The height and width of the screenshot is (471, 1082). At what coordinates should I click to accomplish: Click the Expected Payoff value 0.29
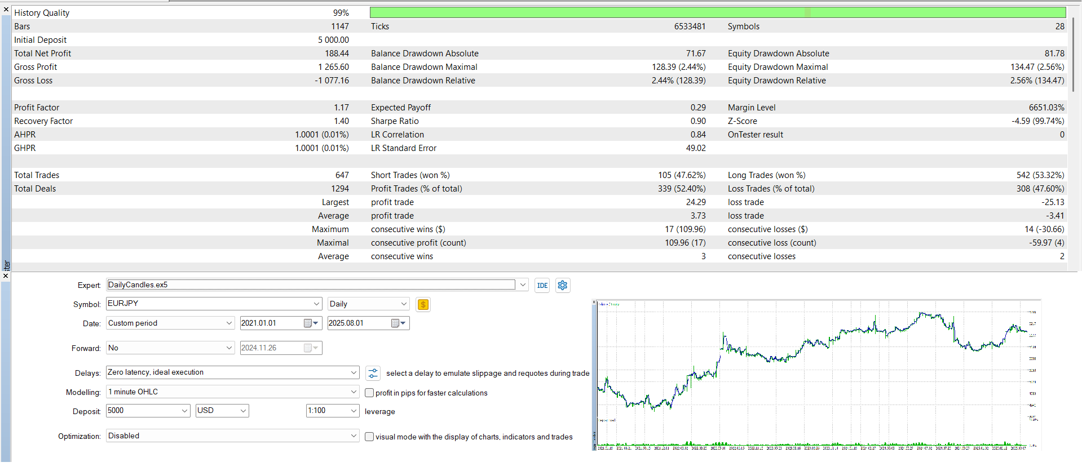(x=698, y=108)
